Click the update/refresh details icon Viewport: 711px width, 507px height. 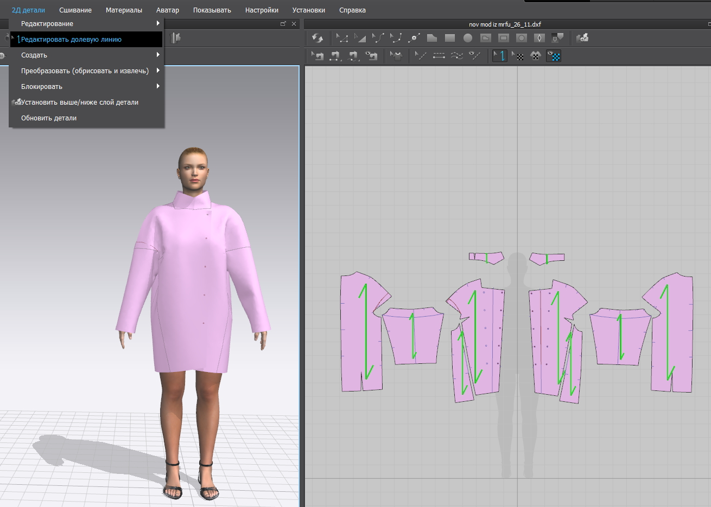click(x=318, y=38)
